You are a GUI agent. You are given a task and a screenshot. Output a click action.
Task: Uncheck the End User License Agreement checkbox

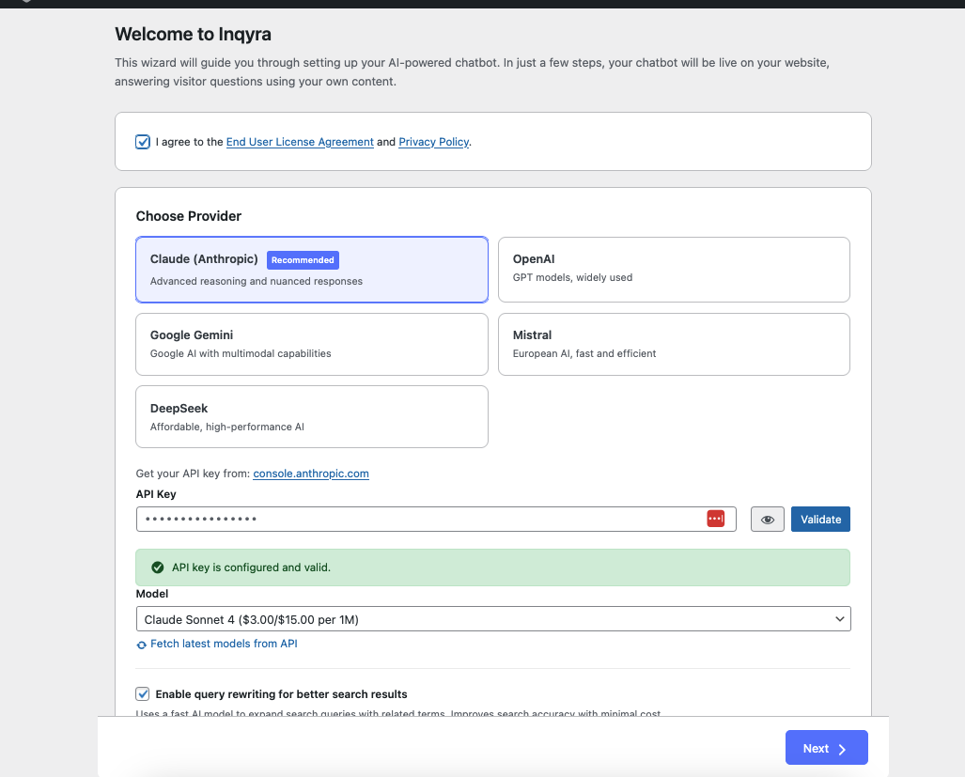142,141
